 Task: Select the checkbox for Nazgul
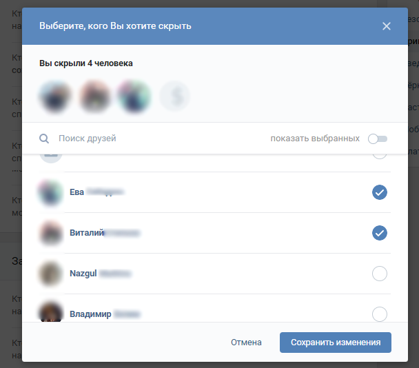[x=380, y=274]
